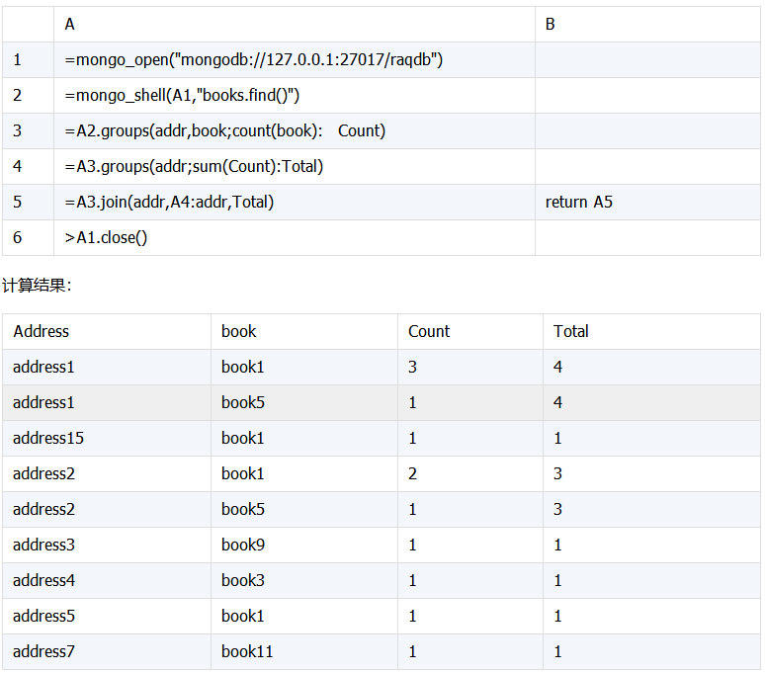Image resolution: width=765 pixels, height=673 pixels.
Task: Click the 'return A5' cell
Action: tap(579, 203)
